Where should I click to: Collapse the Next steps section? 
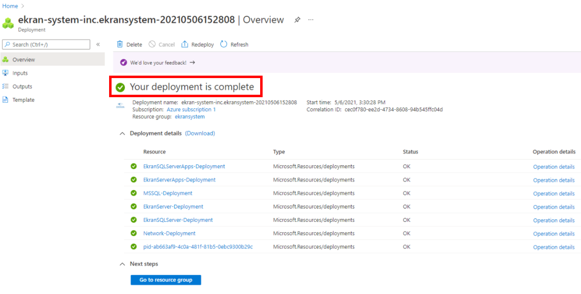tap(122, 264)
